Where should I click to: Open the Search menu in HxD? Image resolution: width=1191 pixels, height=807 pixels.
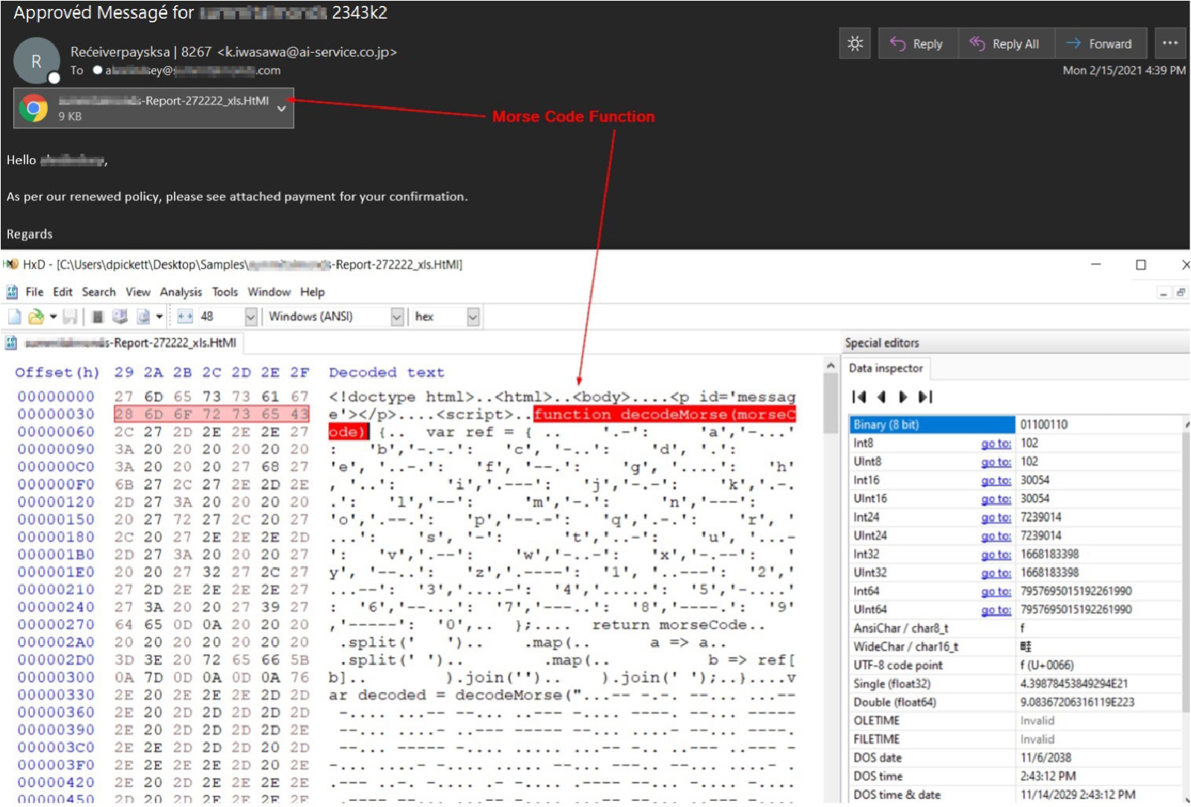coord(99,292)
